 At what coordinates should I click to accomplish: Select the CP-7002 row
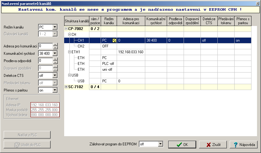[158, 29]
